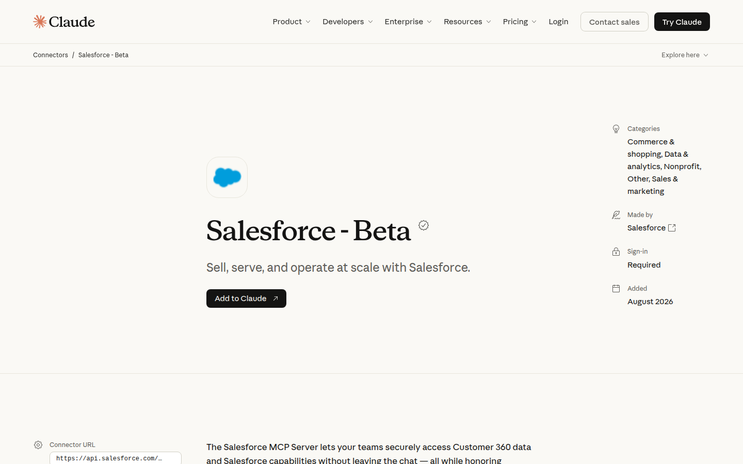The width and height of the screenshot is (743, 464).
Task: Click the 'Sign-in' label
Action: click(637, 252)
